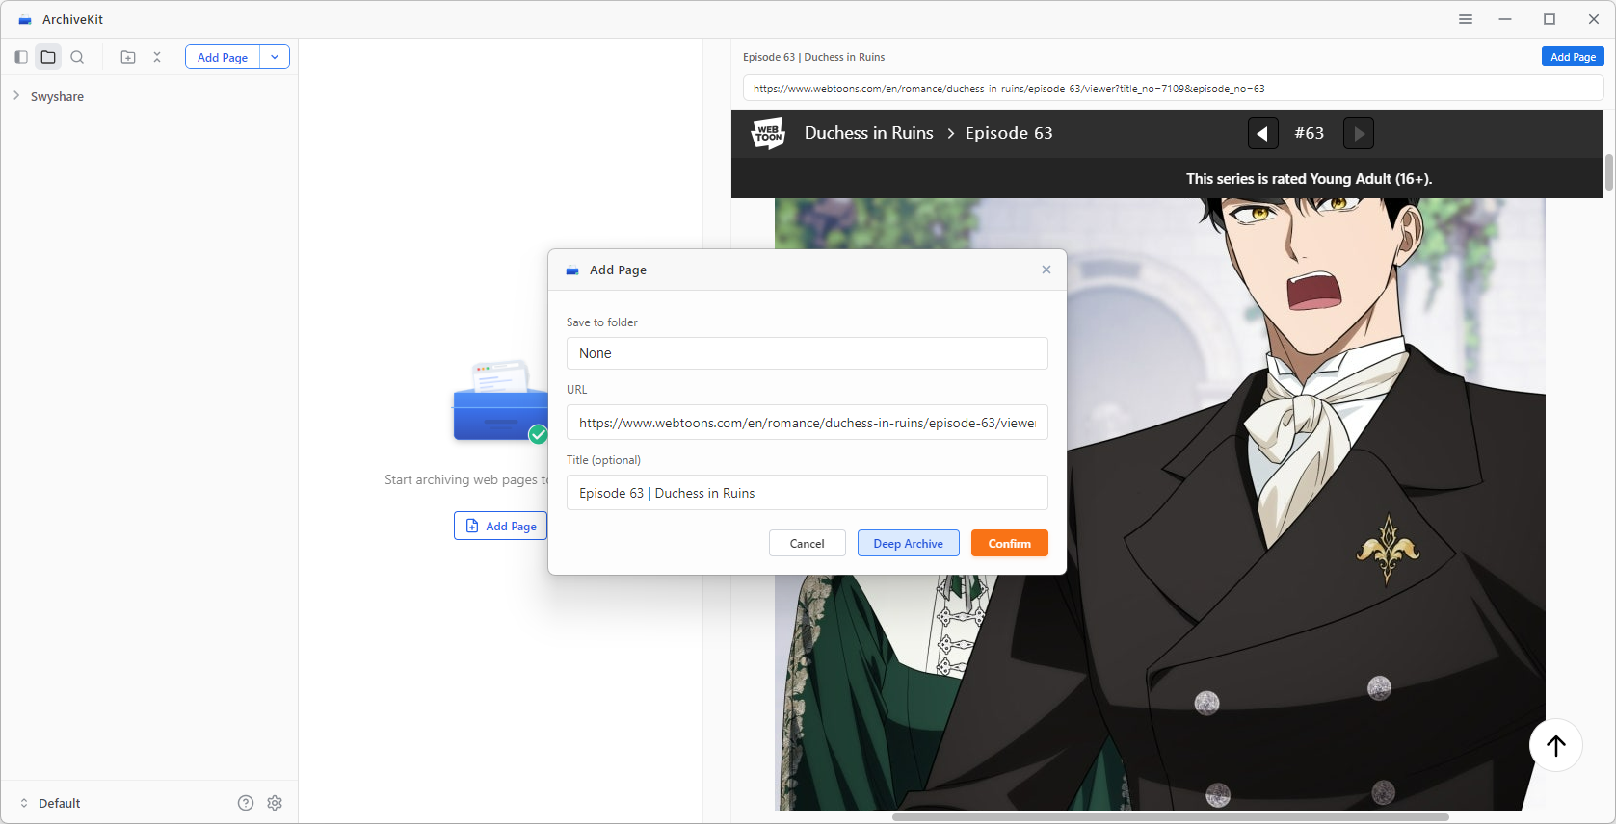
Task: Click the 'Episode 63 | Duchess in Ruins' page title
Action: coord(813,57)
